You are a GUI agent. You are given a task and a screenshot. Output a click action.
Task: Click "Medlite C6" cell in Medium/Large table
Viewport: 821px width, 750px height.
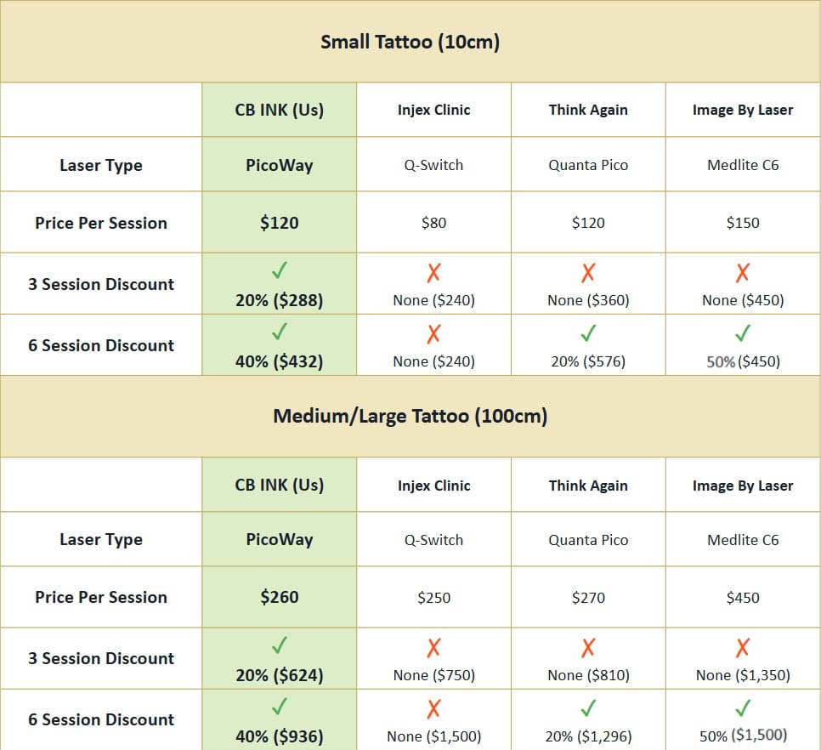click(x=743, y=540)
